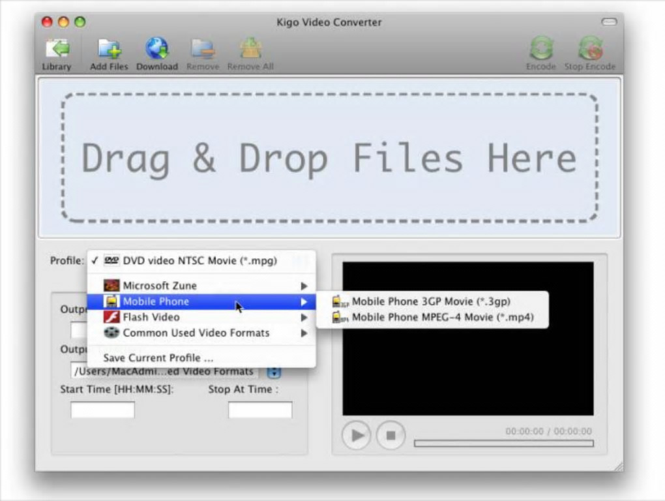Click the output path field
The height and width of the screenshot is (501, 665).
click(x=164, y=372)
